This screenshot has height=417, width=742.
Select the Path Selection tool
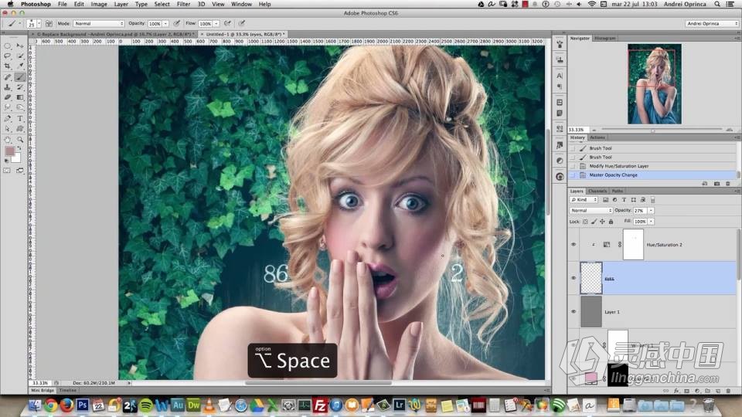click(8, 129)
